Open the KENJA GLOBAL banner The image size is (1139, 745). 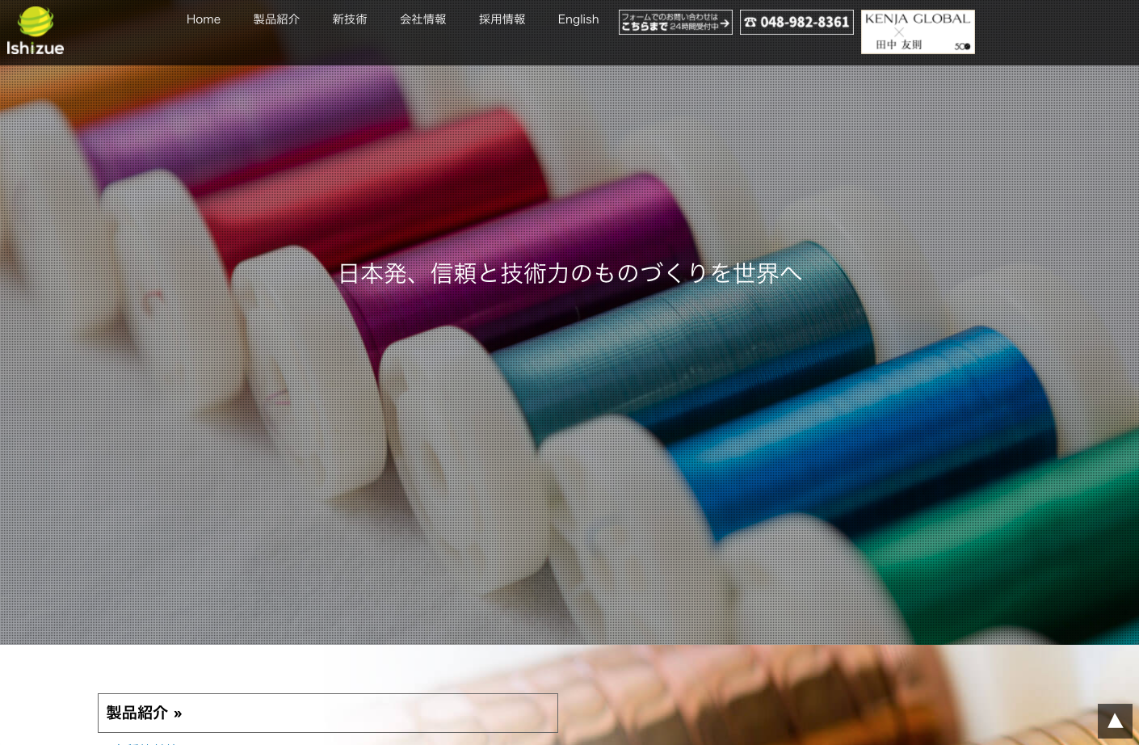pos(918,32)
